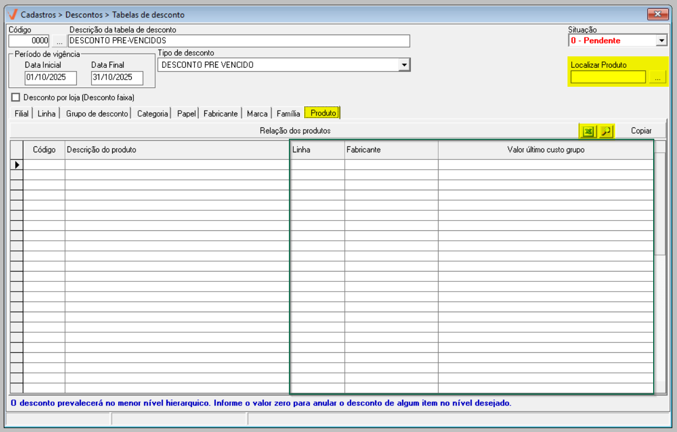Click the Data Final date field
The image size is (677, 432).
[117, 78]
